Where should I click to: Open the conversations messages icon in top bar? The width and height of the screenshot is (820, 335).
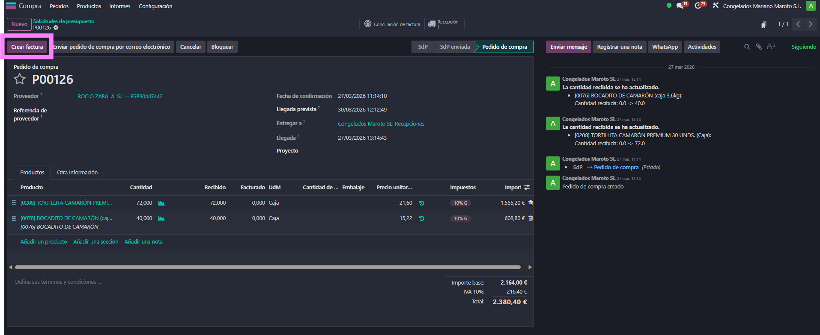[680, 6]
